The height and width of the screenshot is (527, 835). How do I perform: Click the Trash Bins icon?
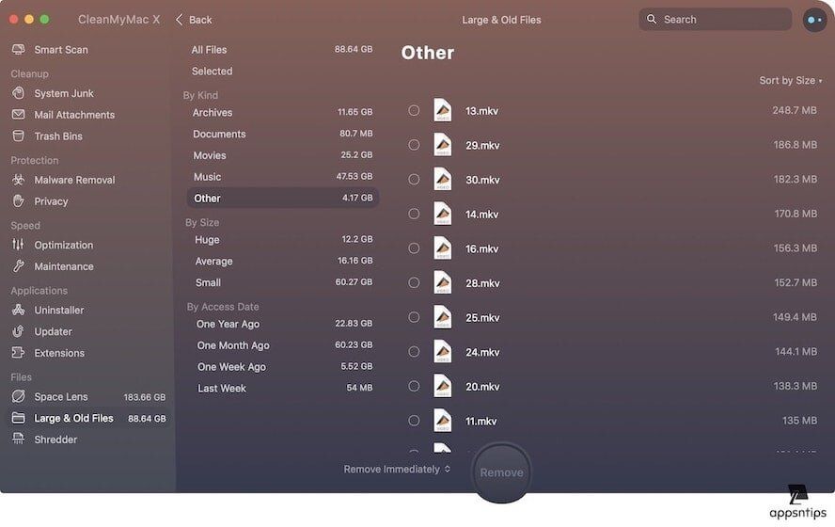tap(18, 136)
